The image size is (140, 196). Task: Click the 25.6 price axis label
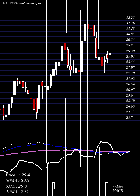click(129, 95)
